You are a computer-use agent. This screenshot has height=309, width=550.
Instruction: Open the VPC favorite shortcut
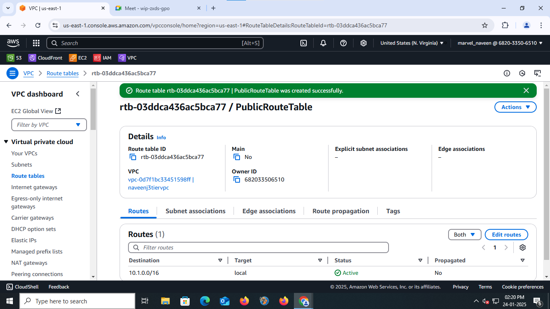(127, 58)
